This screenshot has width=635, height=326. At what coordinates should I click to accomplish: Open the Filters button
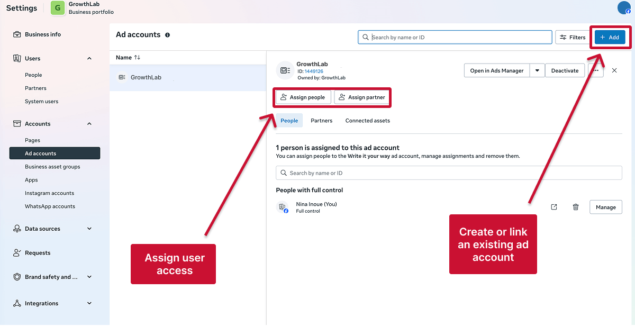pyautogui.click(x=573, y=37)
